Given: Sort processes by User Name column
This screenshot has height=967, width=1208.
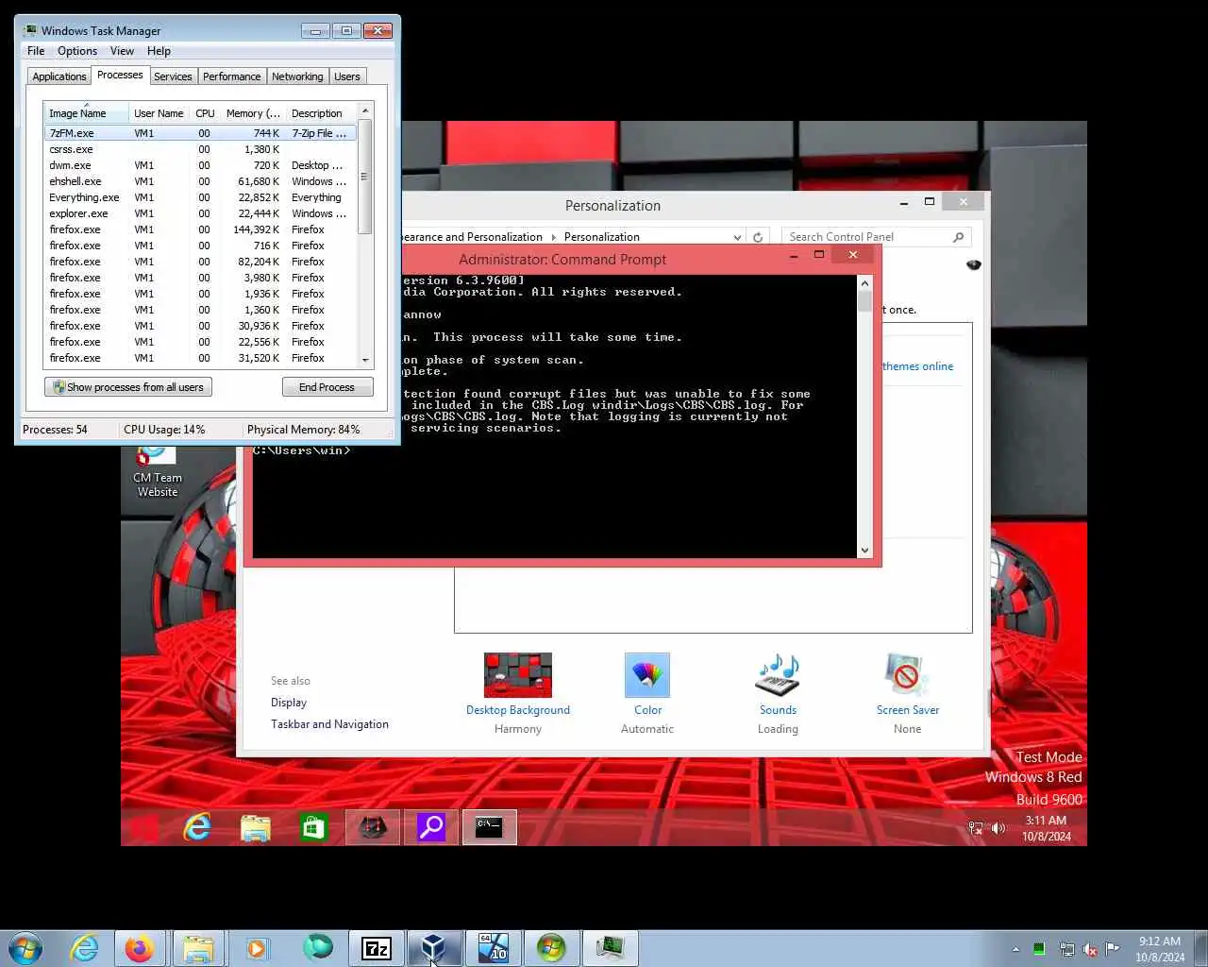Looking at the screenshot, I should click(x=159, y=113).
